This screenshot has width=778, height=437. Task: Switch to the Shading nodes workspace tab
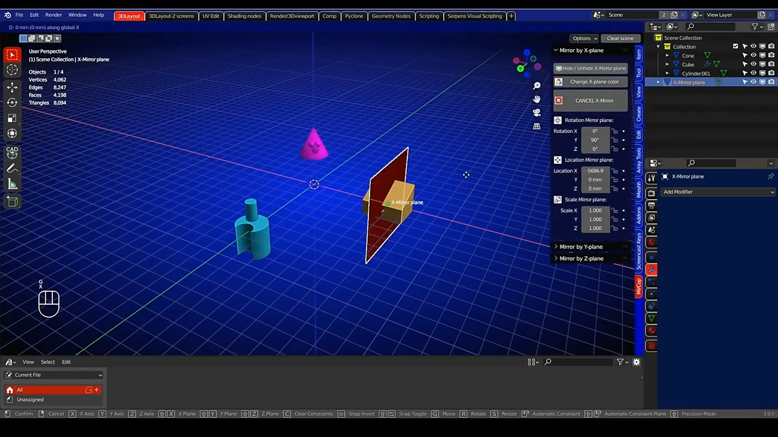244,16
